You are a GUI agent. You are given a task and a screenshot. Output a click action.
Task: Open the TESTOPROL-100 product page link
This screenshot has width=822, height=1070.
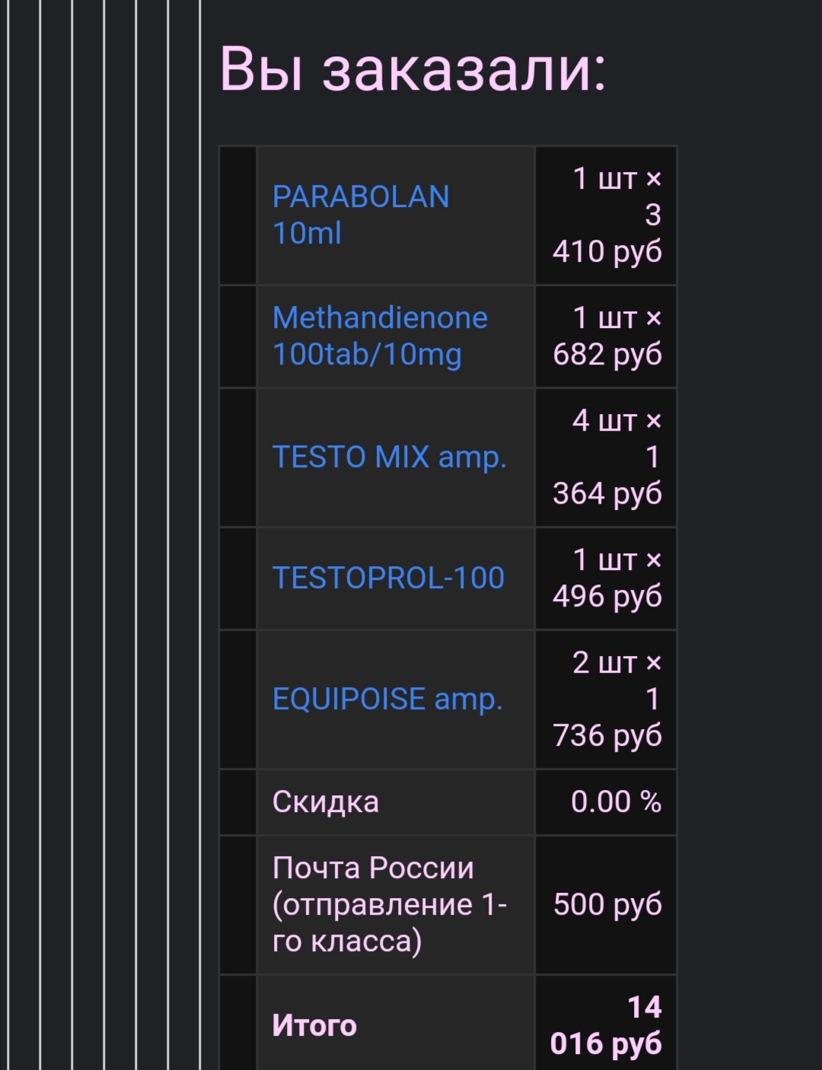(x=388, y=578)
